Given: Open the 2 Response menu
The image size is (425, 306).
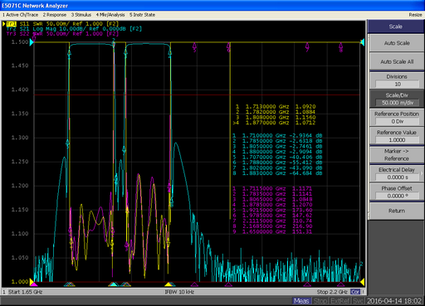Looking at the screenshot, I should pyautogui.click(x=55, y=15).
